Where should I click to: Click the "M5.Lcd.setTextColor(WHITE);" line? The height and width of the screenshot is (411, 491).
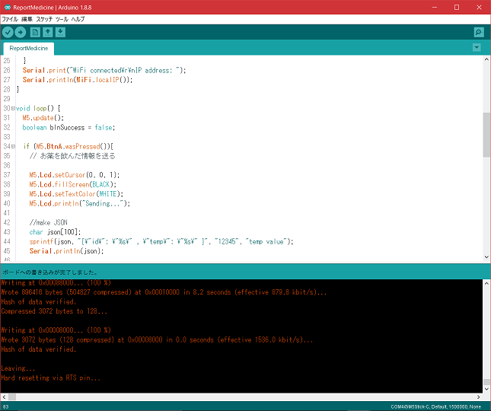(76, 194)
